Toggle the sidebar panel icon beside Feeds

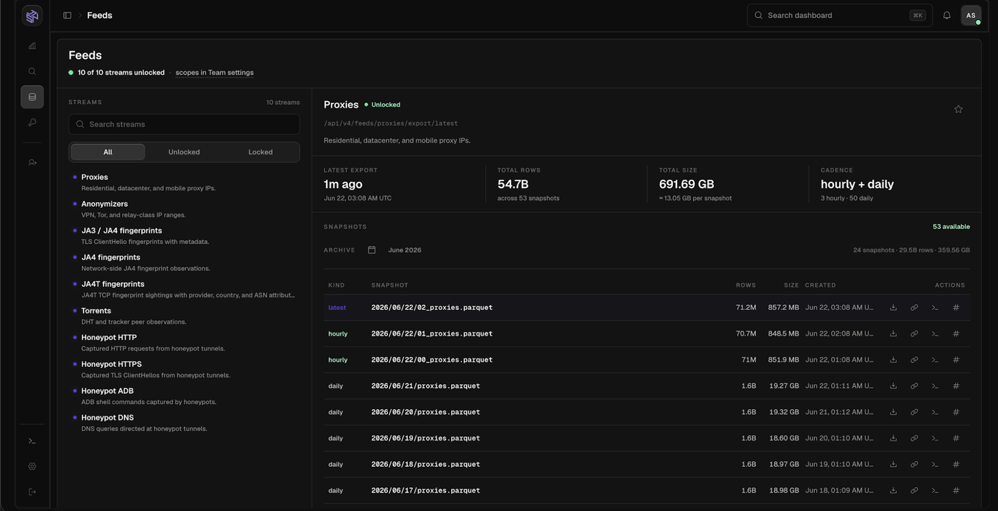pyautogui.click(x=67, y=16)
